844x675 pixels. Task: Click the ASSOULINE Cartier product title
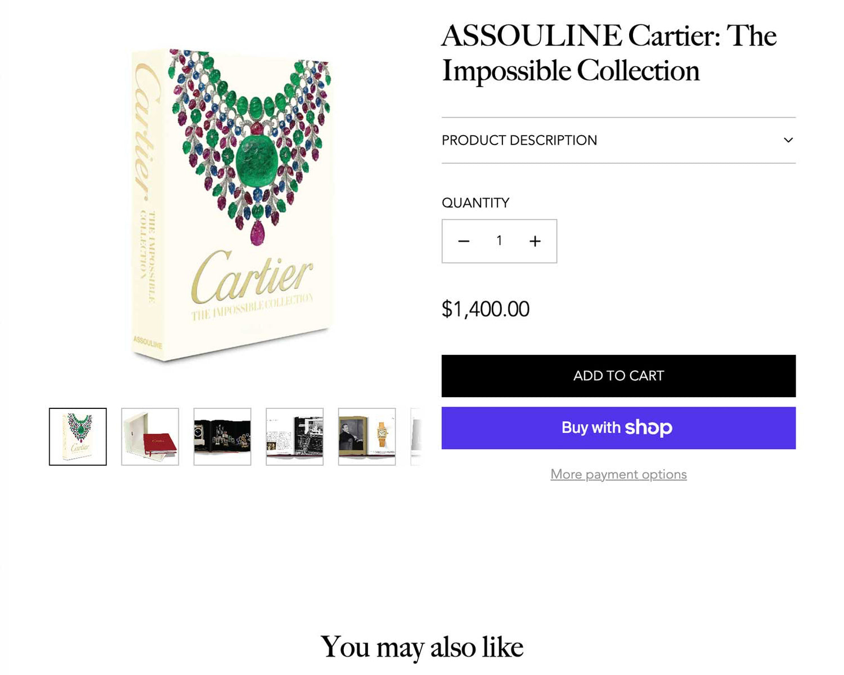click(x=609, y=53)
